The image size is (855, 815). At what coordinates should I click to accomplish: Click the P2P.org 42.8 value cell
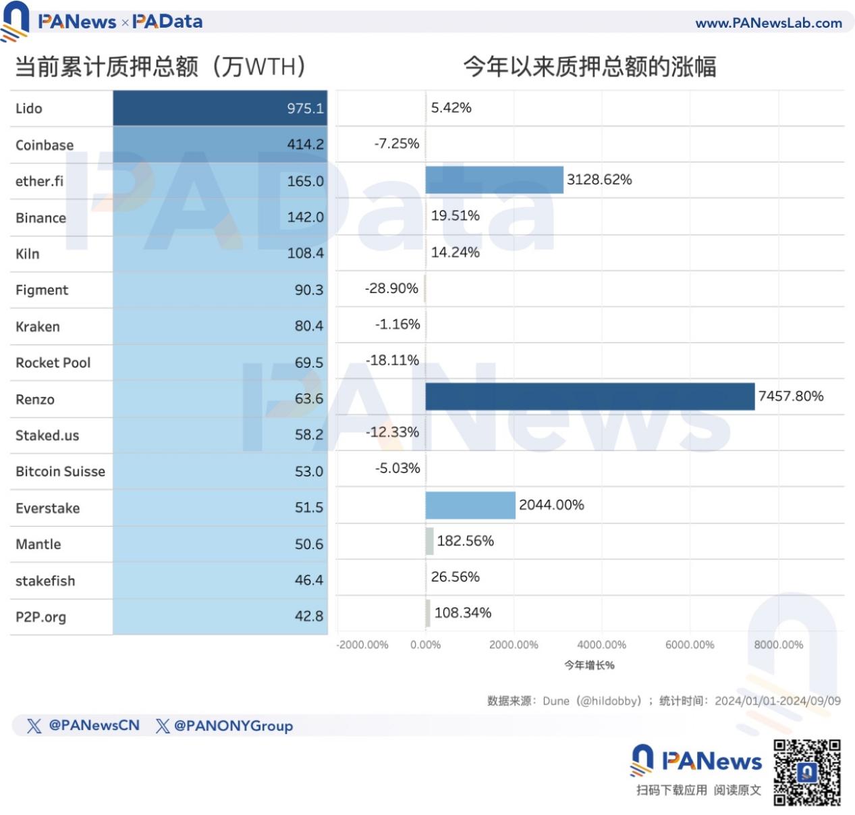(x=308, y=616)
